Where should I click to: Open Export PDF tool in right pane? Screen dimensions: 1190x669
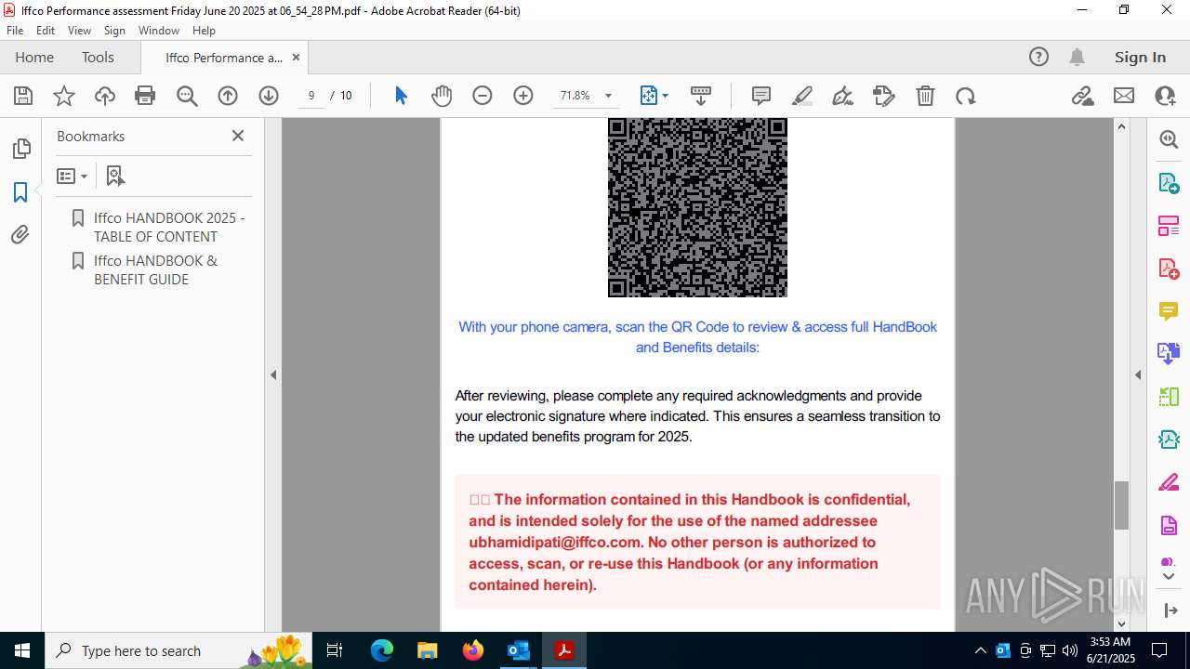coord(1169,182)
